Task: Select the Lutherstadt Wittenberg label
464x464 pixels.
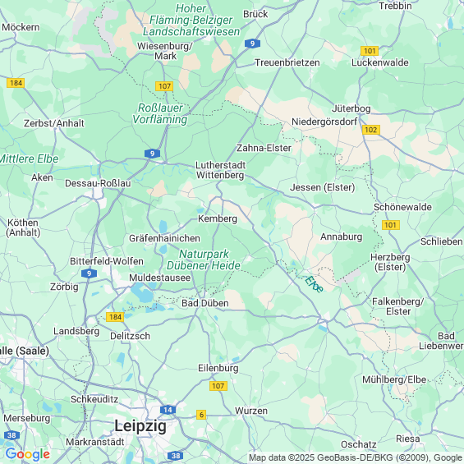Action: click(220, 170)
